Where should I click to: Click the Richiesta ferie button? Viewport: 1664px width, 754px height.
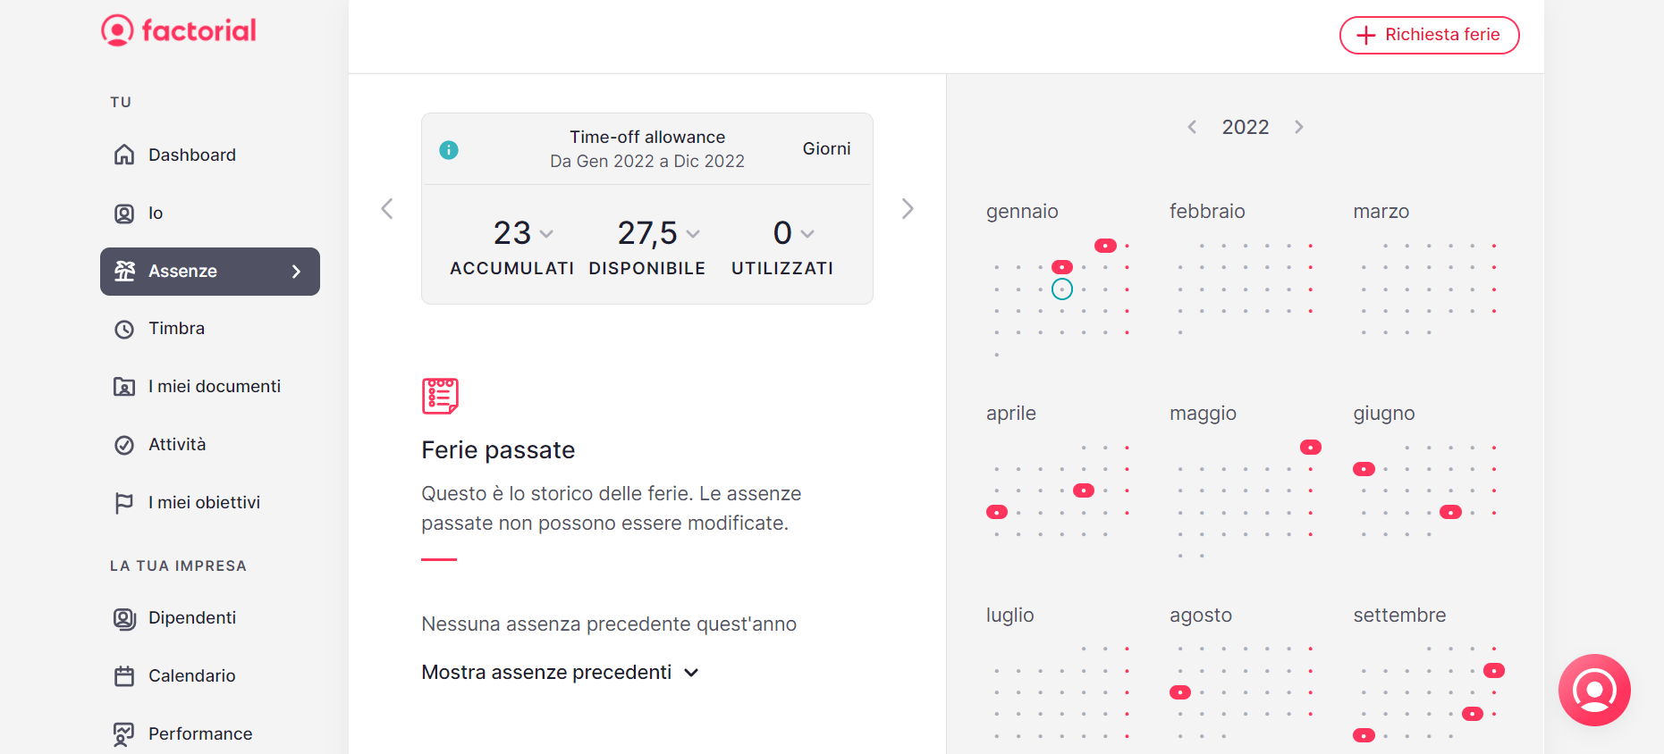(1429, 35)
